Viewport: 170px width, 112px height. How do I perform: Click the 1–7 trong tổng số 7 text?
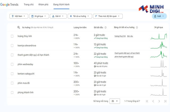(132, 101)
